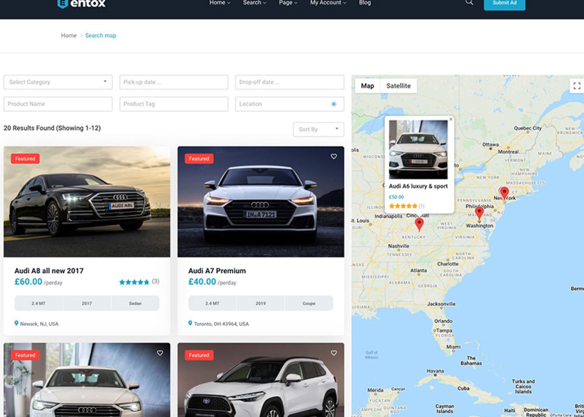
Task: Toggle heart on the bottom-left Audi listing
Action: [x=160, y=353]
